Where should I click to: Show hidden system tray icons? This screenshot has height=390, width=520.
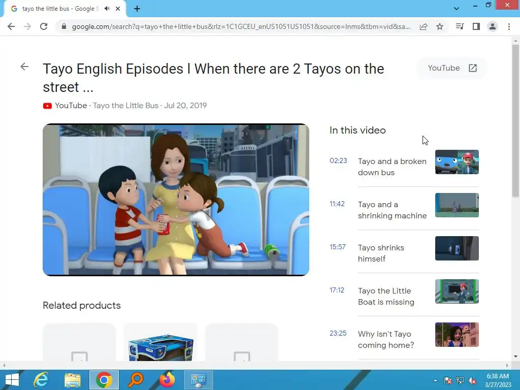pos(435,380)
